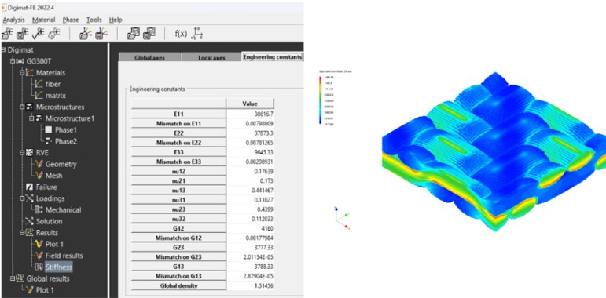
Task: Click the axes definition toolbar icon
Action: click(197, 34)
